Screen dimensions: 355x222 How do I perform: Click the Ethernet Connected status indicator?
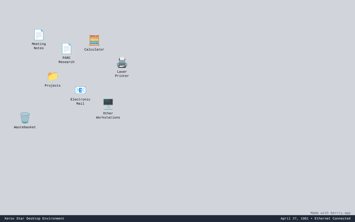coord(333,218)
